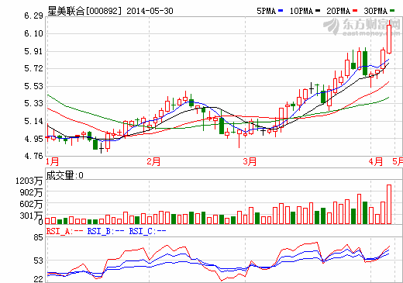Click the 85 RSI axis label
Viewport: 403px width, 283px height.
pos(38,237)
